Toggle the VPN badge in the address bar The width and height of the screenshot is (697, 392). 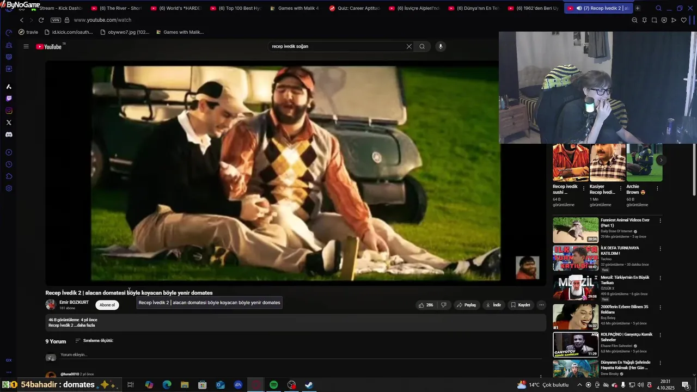[56, 20]
